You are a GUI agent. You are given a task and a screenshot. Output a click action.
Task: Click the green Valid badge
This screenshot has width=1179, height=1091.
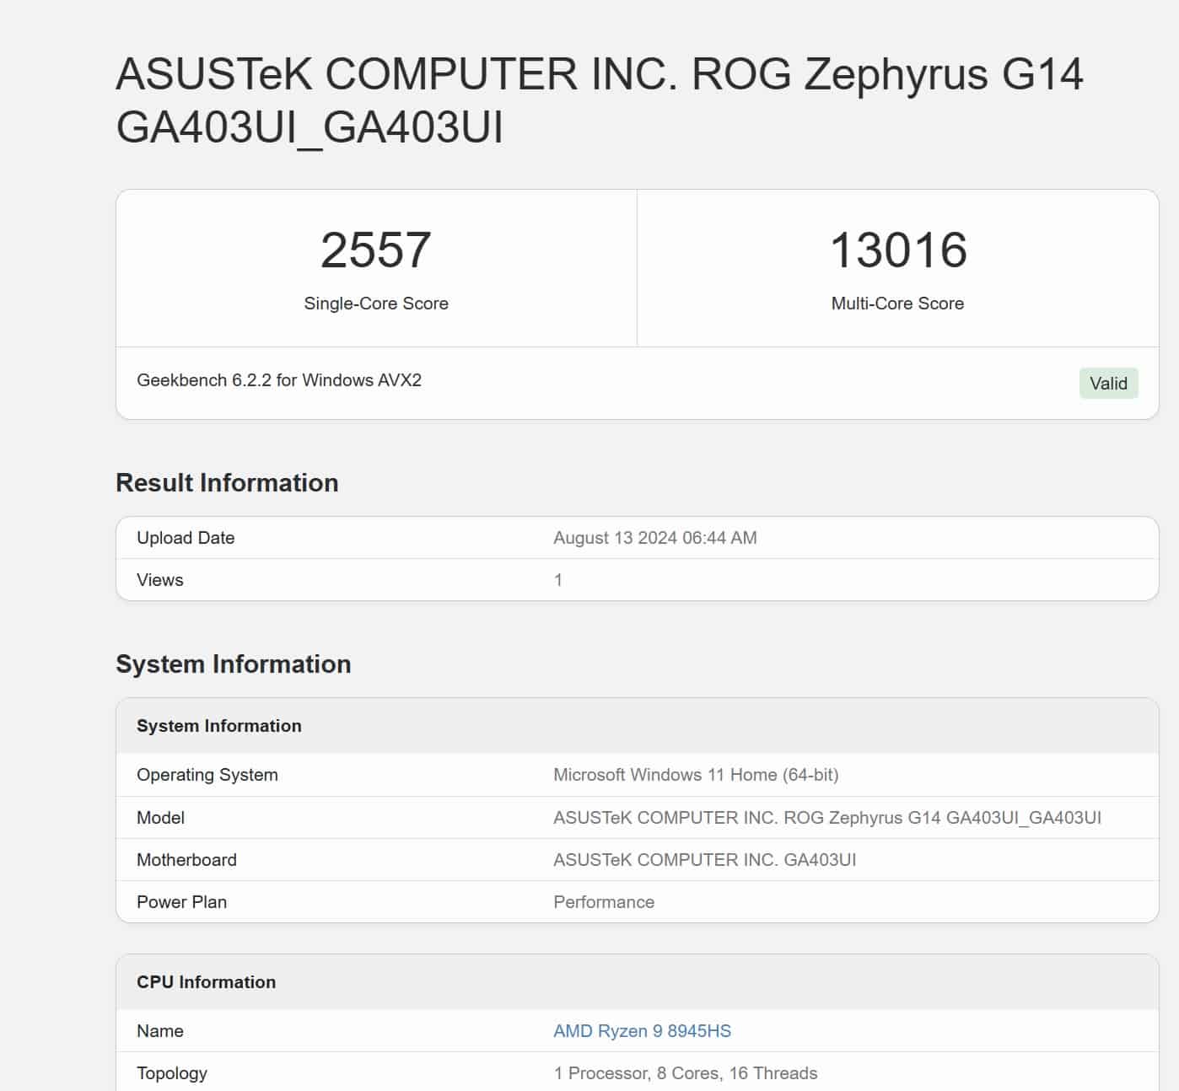tap(1108, 384)
